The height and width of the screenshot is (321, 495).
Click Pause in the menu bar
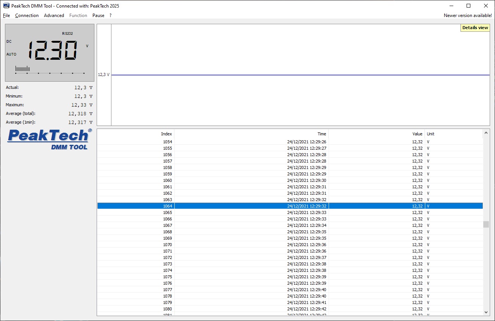(x=98, y=16)
